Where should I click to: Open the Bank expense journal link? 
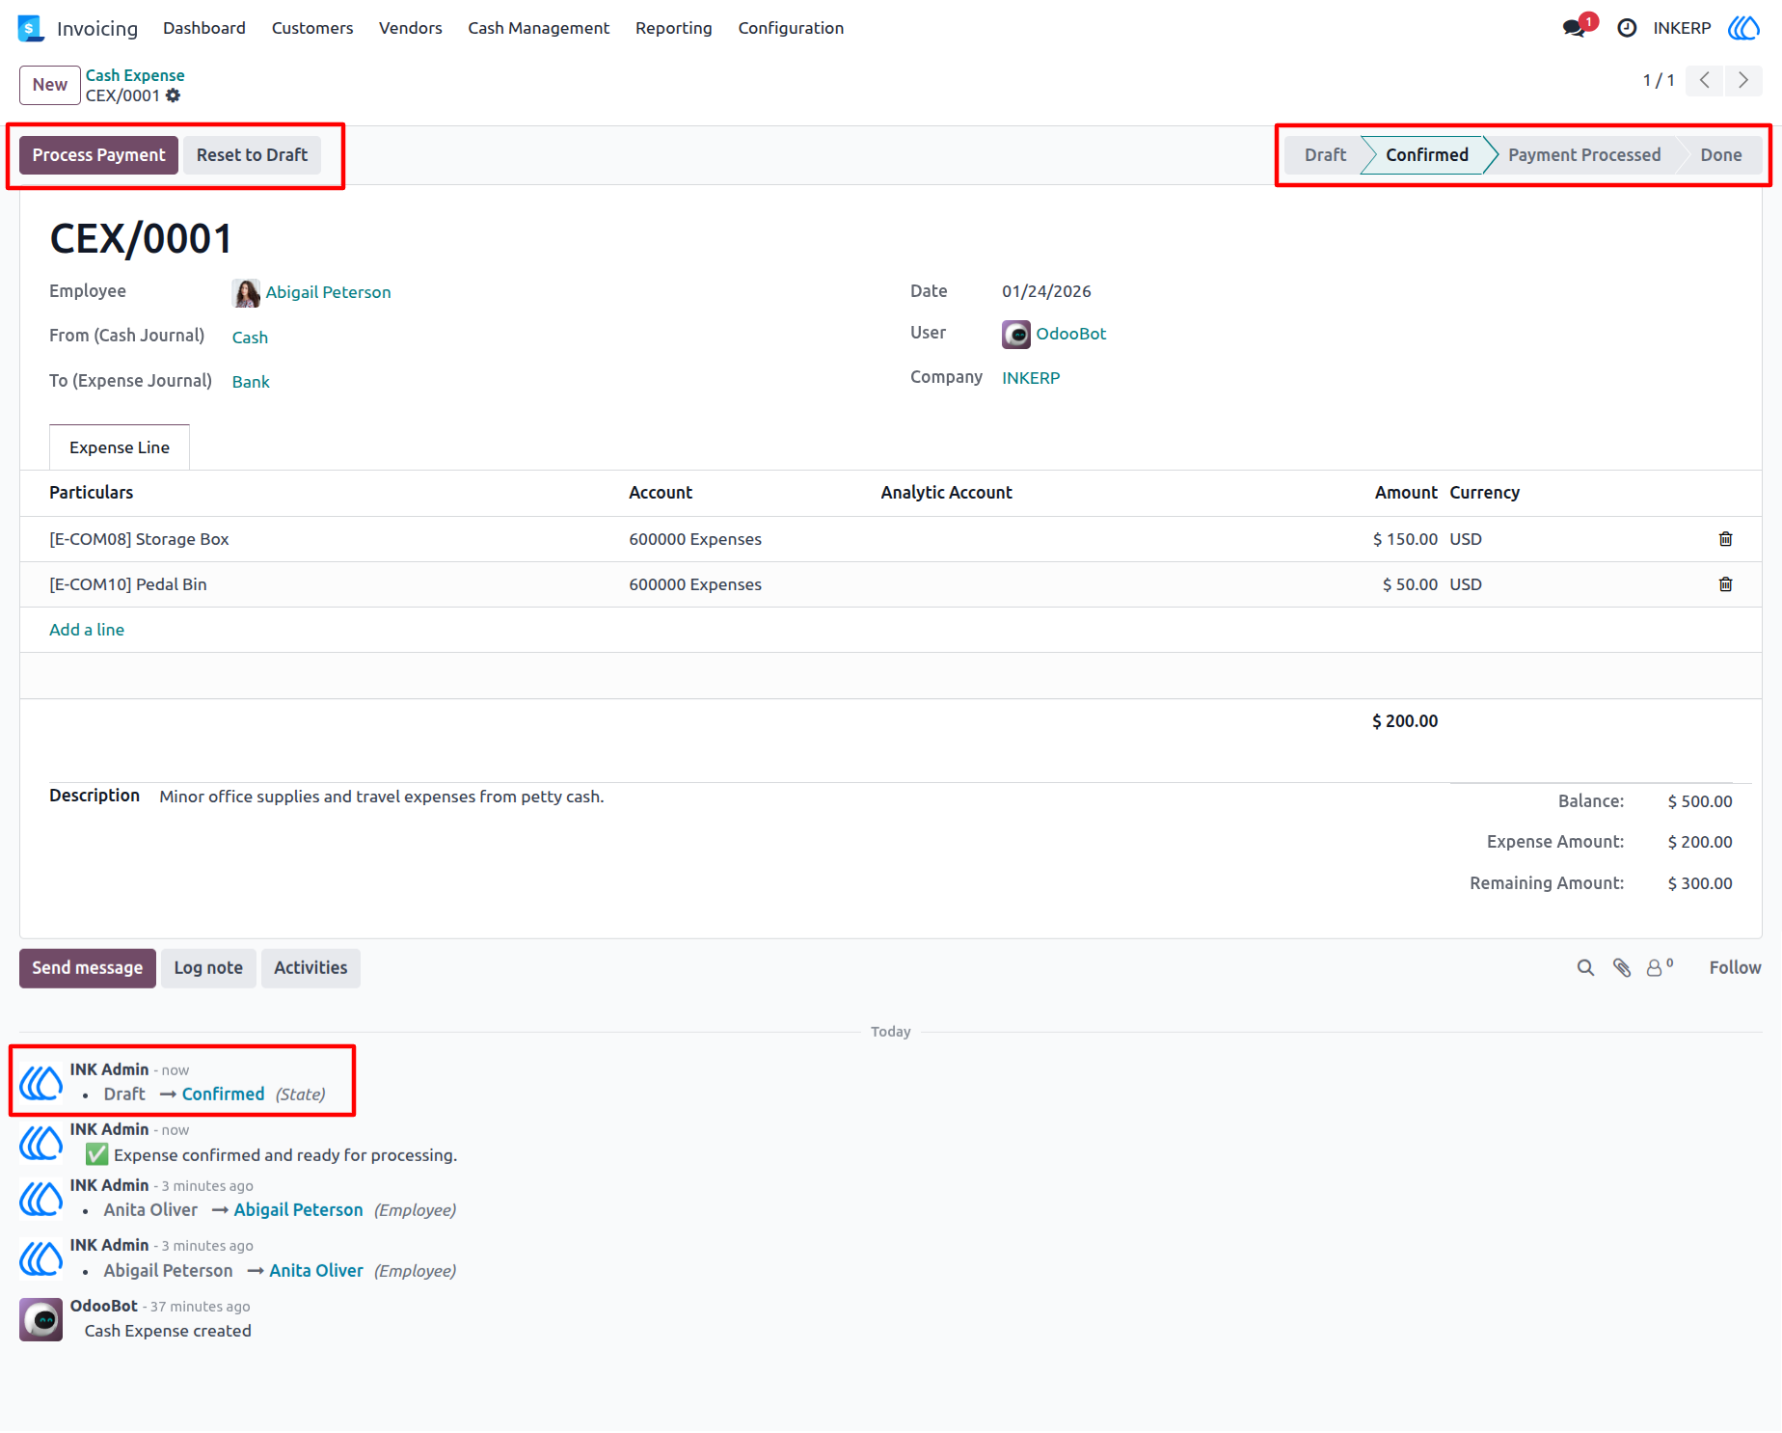coord(251,382)
